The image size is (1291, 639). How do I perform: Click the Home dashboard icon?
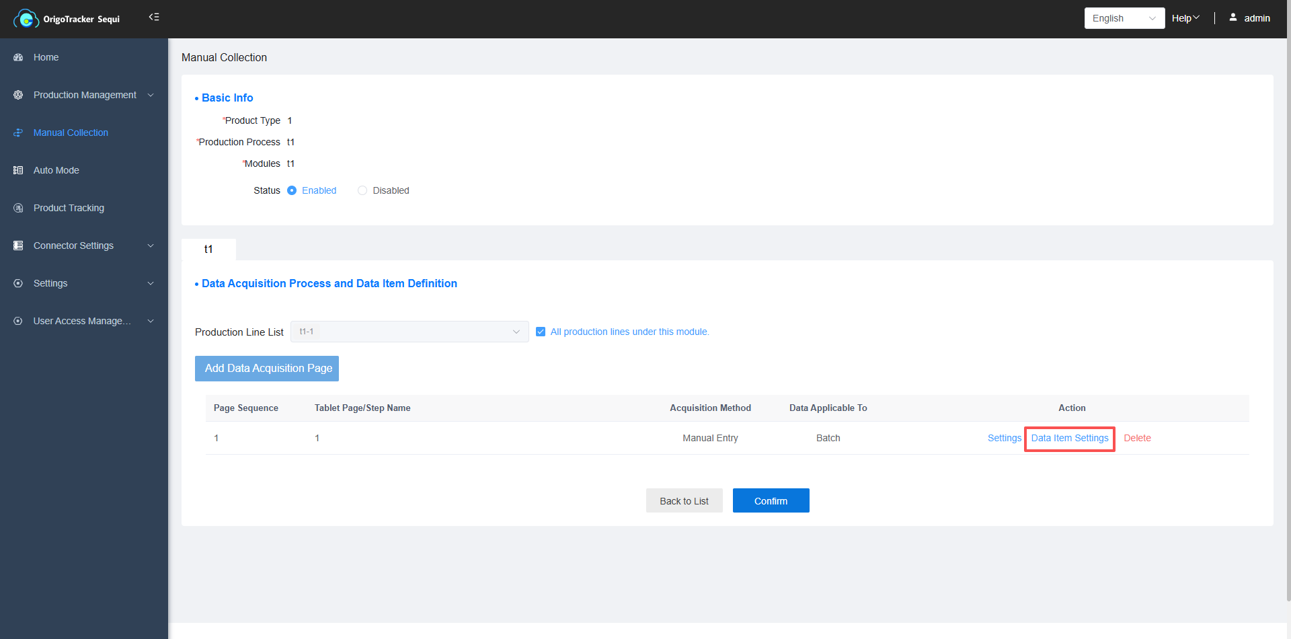coord(18,57)
